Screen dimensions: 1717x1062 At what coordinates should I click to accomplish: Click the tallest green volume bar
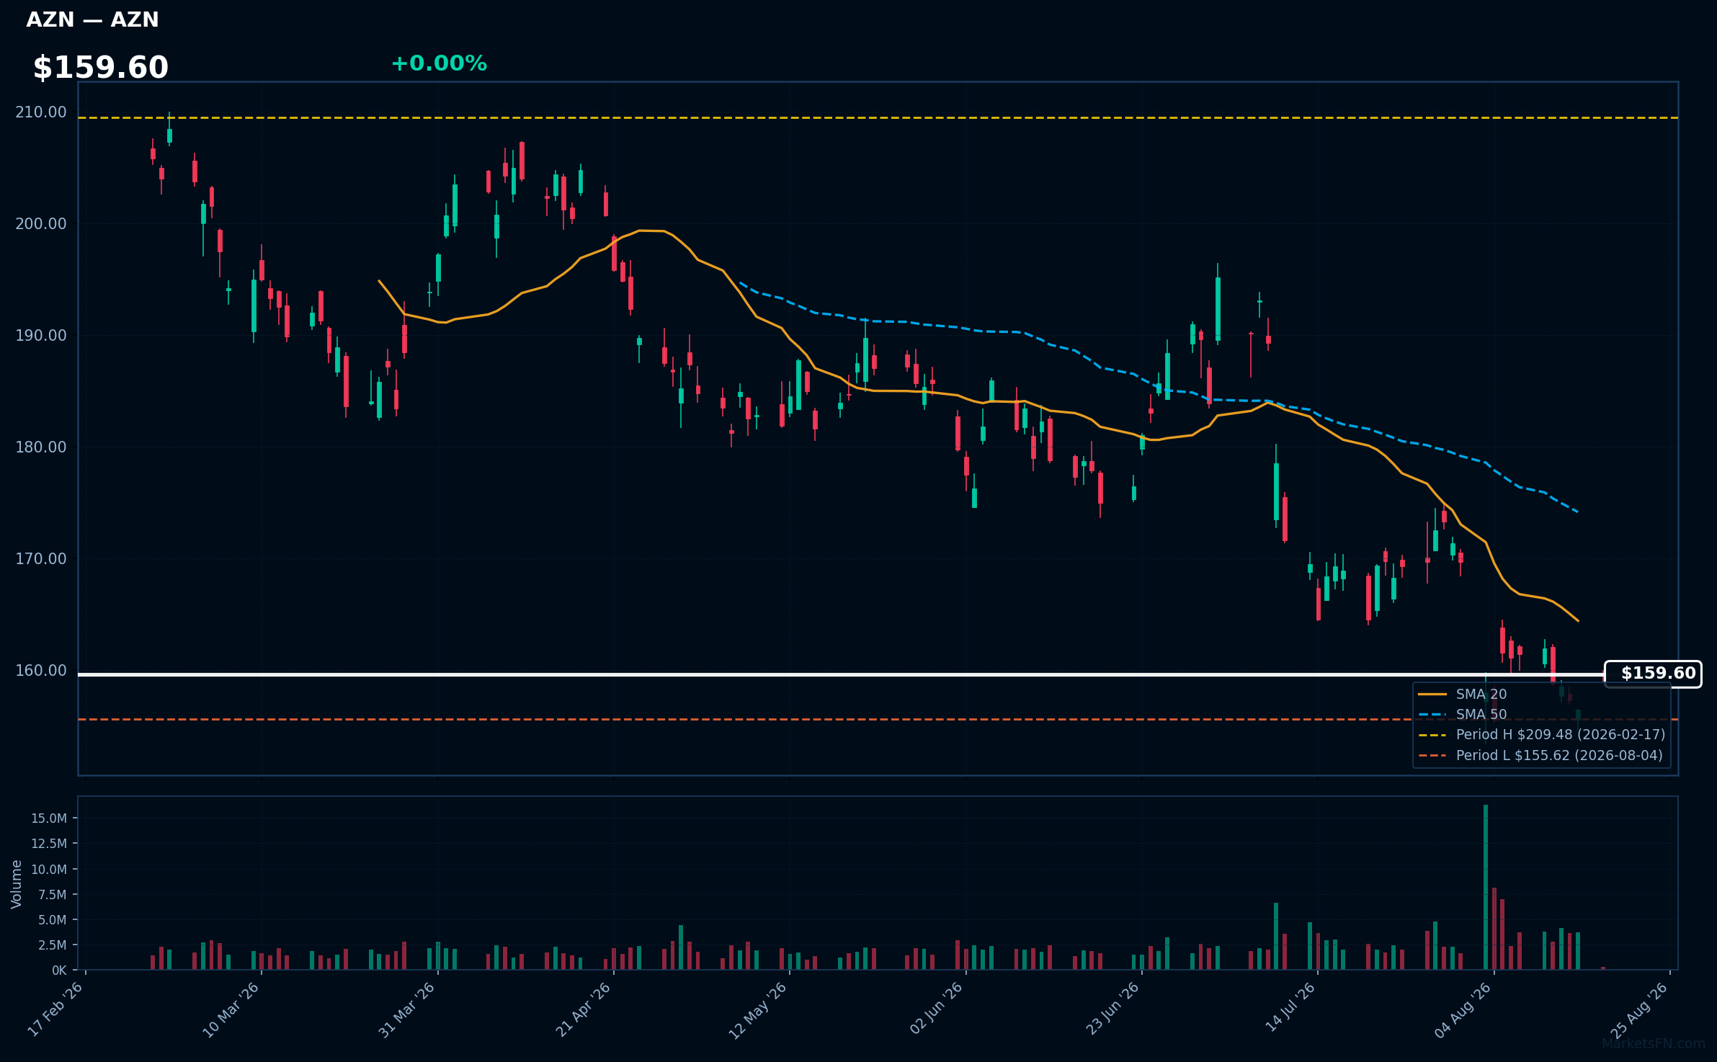pyautogui.click(x=1486, y=888)
